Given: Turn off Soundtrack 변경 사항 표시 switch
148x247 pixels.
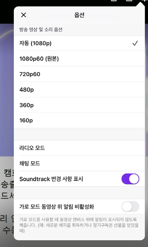Looking at the screenshot, I should (x=130, y=179).
